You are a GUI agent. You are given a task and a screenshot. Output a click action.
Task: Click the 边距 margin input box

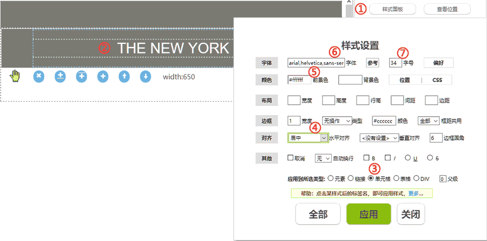pos(431,101)
